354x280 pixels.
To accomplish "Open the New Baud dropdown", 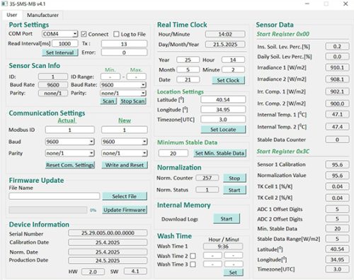I will click(x=125, y=142).
